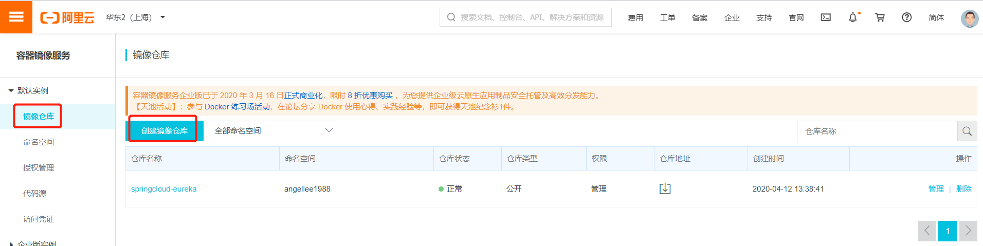
Task: Focus the 仓库名称 search field
Action: (877, 131)
